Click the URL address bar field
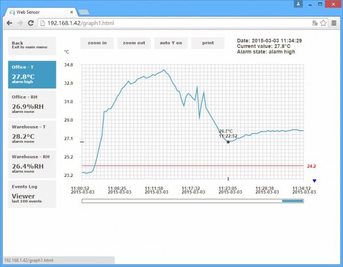The height and width of the screenshot is (267, 343). [171, 23]
